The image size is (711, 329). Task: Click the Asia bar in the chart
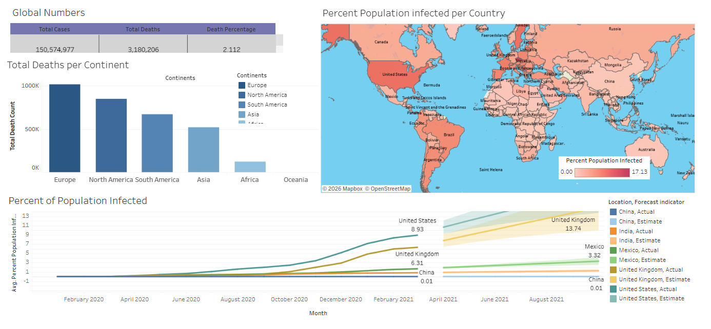click(204, 150)
